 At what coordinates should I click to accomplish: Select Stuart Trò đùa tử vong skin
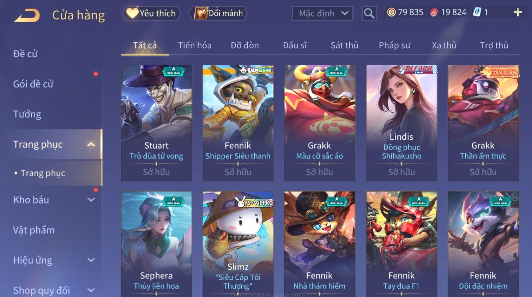(x=156, y=123)
